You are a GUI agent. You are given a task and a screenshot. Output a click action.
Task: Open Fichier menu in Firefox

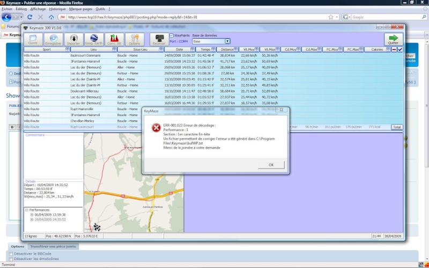pos(7,9)
